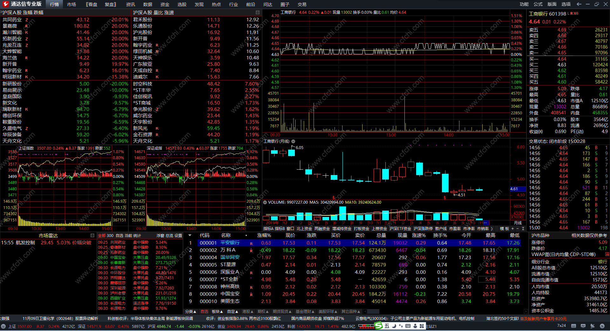Image resolution: width=610 pixels, height=331 pixels.
Task: Select 全部 filter in market radar
Action: (x=102, y=236)
